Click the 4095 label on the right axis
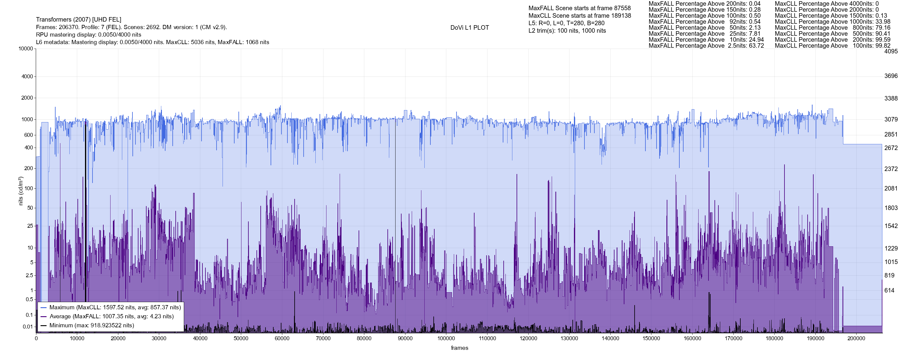Viewport: 901px width, 360px height. (x=891, y=51)
